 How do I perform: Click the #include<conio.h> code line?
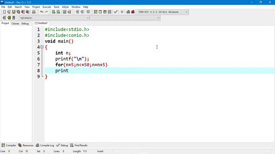click(67, 35)
